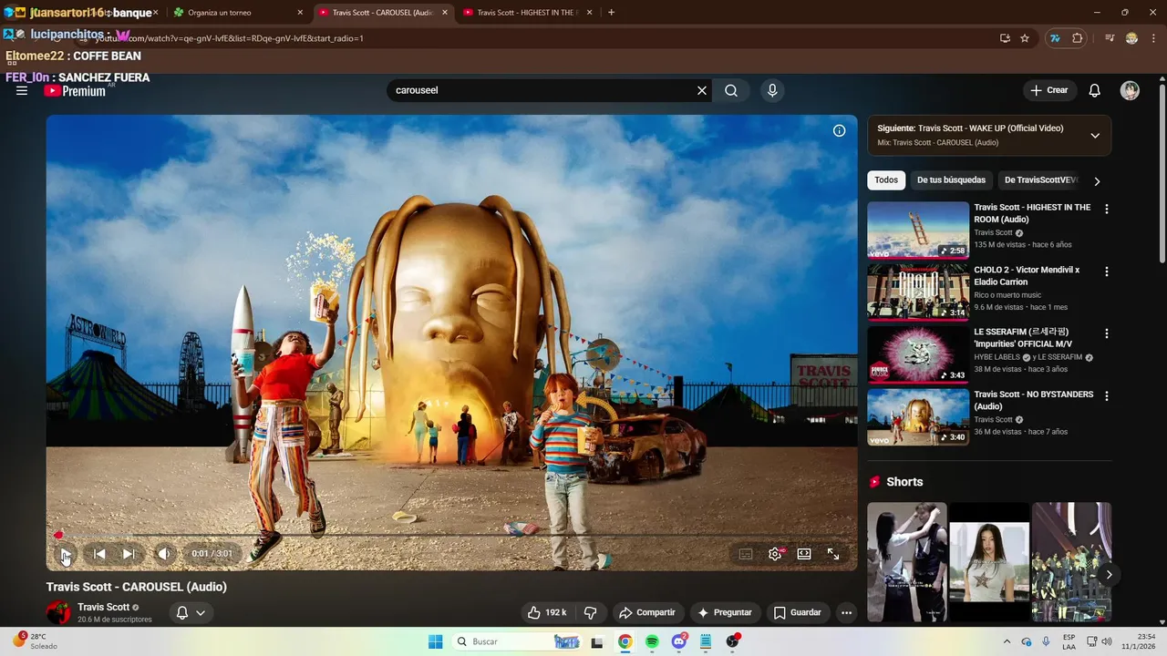Open Notepad from the taskbar

[706, 641]
